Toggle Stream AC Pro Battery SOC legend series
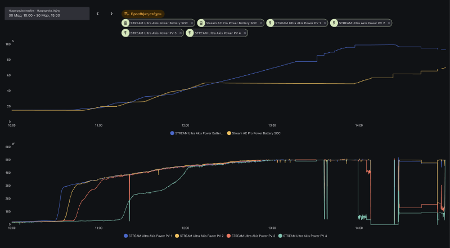450x248 pixels. point(254,133)
